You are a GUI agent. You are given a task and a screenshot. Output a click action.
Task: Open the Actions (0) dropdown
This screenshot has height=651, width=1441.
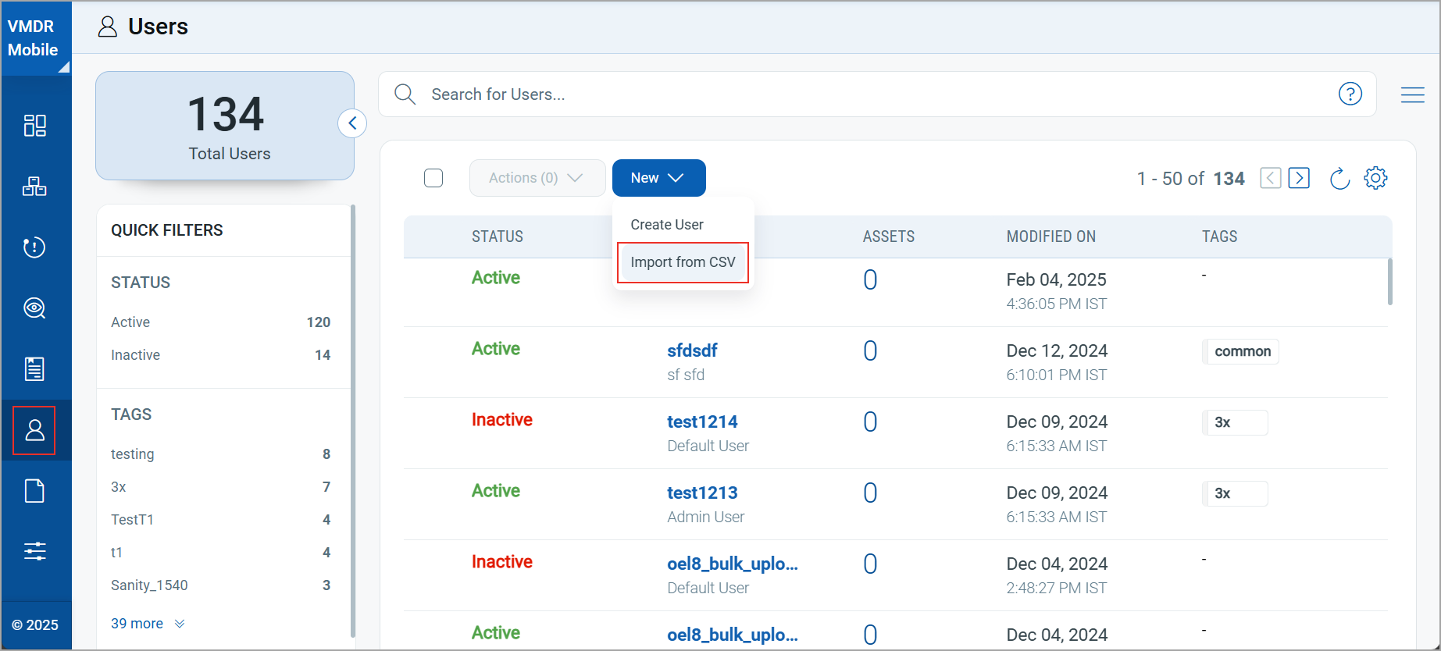[537, 178]
